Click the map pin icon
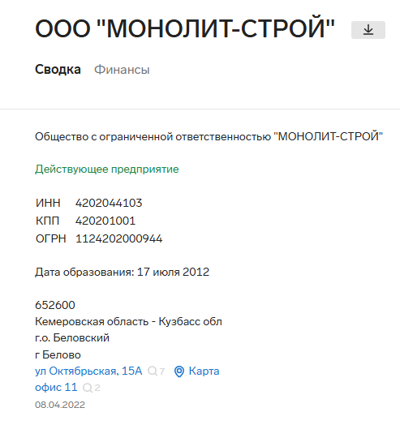 179,371
